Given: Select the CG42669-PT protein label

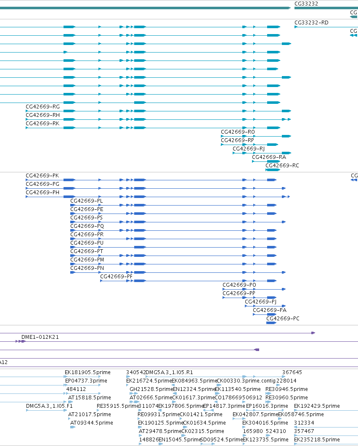Looking at the screenshot, I should pos(87,251).
